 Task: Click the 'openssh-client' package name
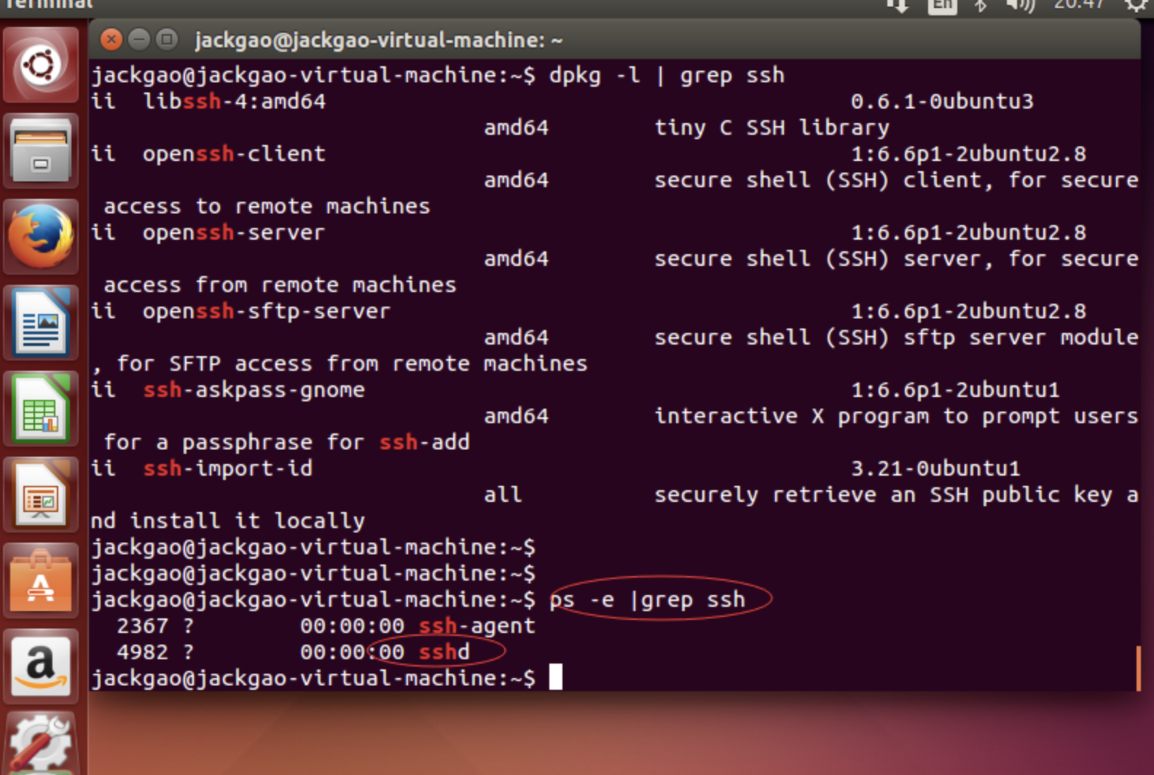pyautogui.click(x=234, y=154)
